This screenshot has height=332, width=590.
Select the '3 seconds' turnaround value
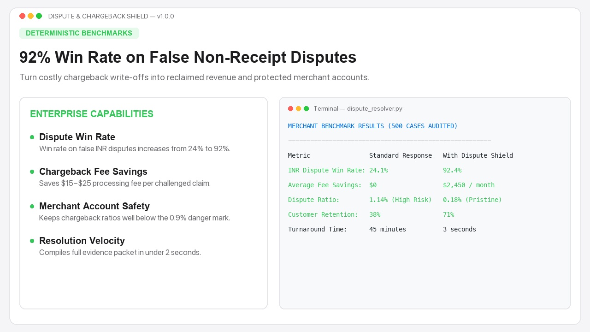pyautogui.click(x=460, y=229)
